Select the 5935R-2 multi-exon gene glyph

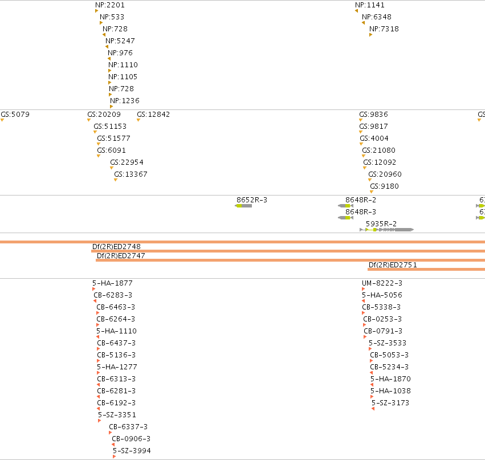[x=386, y=230]
